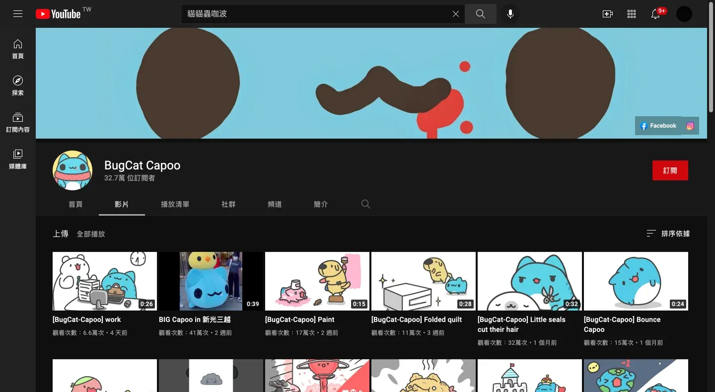This screenshot has width=715, height=392.
Task: Open Instagram link on banner
Action: tap(690, 126)
